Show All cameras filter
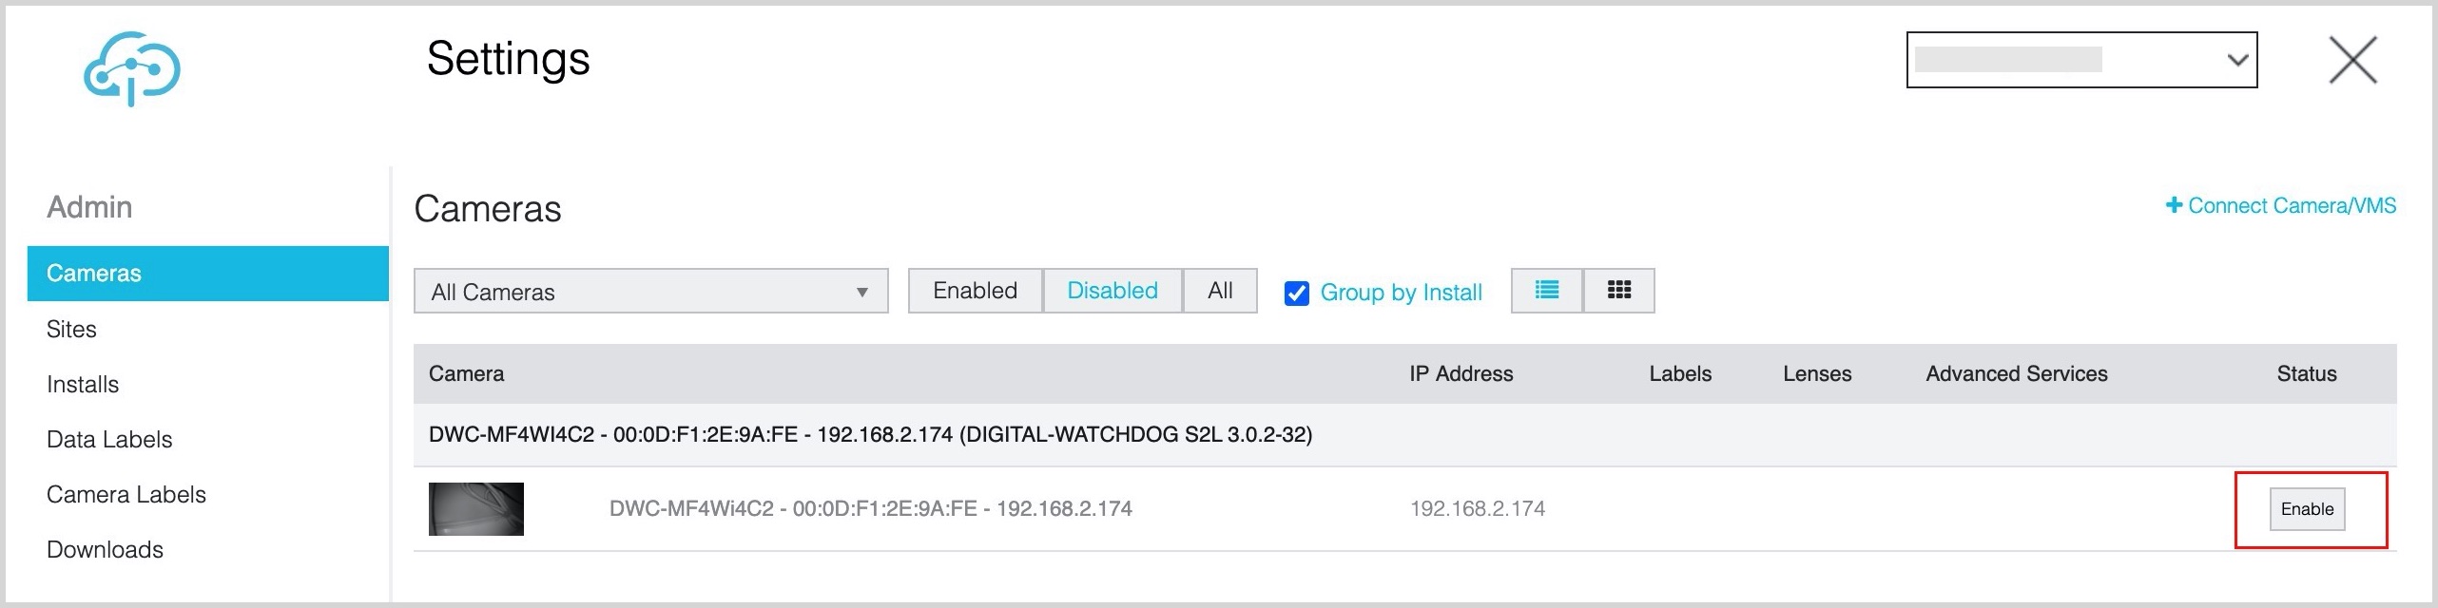This screenshot has height=608, width=2438. coord(1220,291)
